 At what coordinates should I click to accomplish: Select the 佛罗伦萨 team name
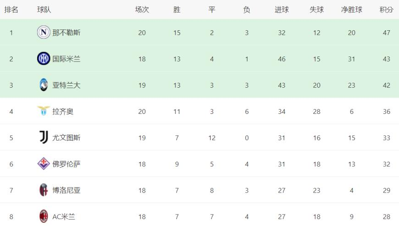click(66, 164)
